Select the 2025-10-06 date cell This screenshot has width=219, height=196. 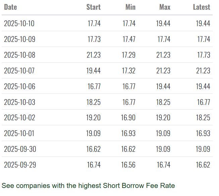19,86
